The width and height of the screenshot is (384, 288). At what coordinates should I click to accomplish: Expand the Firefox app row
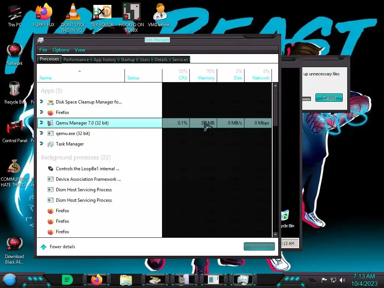42,112
